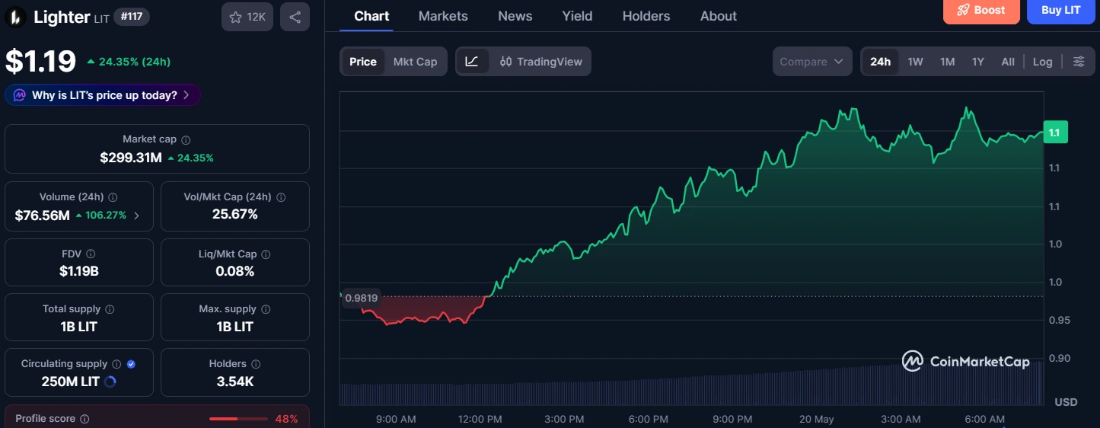Open Circulating supply info icon
1100x428 pixels.
116,365
